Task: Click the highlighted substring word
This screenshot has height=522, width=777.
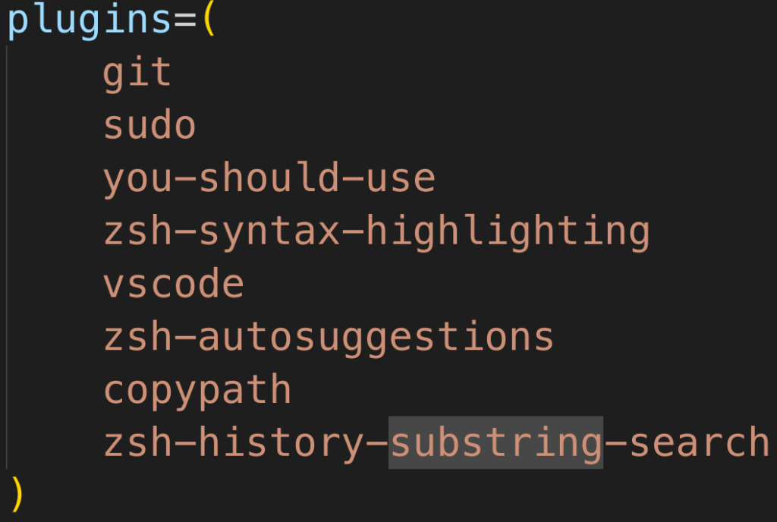Action: click(x=496, y=443)
